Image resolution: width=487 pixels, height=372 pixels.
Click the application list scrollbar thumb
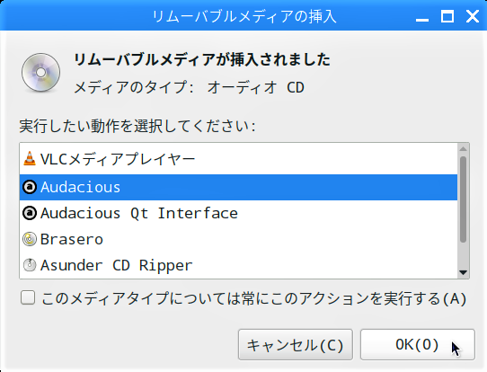coord(463,199)
